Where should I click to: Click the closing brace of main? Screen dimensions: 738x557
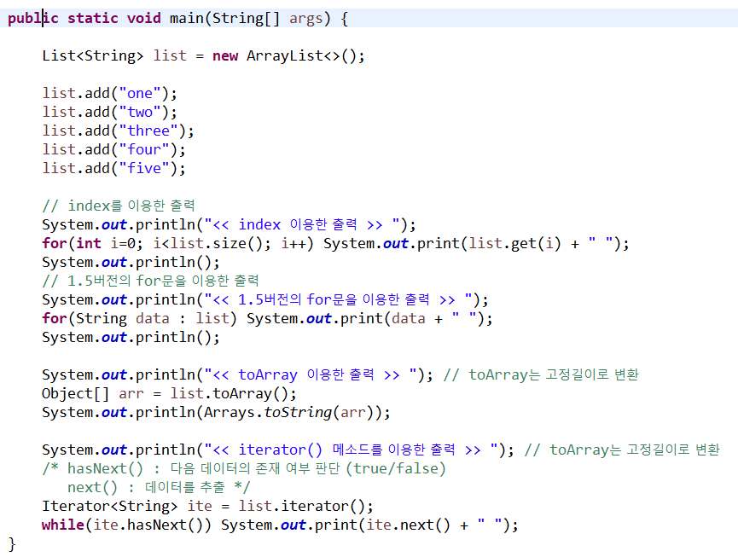(12, 544)
